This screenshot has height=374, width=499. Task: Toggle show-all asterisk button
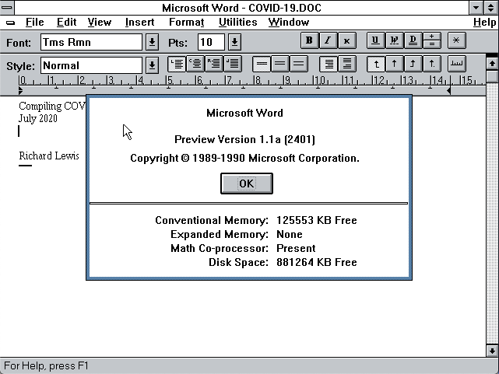coord(456,40)
